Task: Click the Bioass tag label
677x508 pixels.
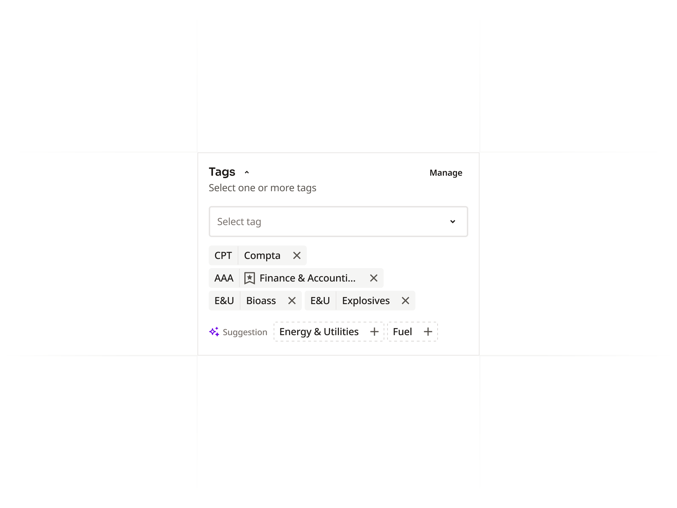Action: point(261,301)
